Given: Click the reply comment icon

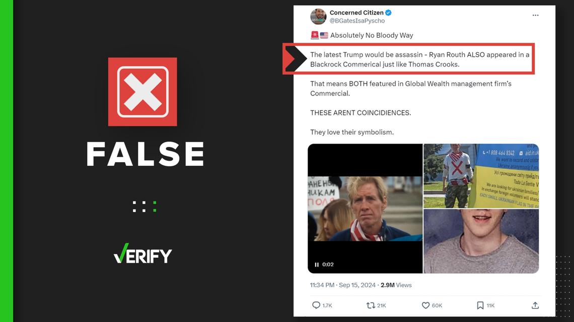Looking at the screenshot, I should click(x=316, y=305).
